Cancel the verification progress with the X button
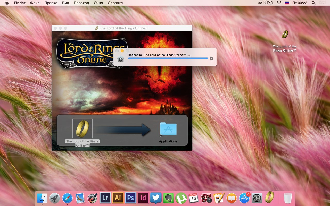 (x=212, y=58)
